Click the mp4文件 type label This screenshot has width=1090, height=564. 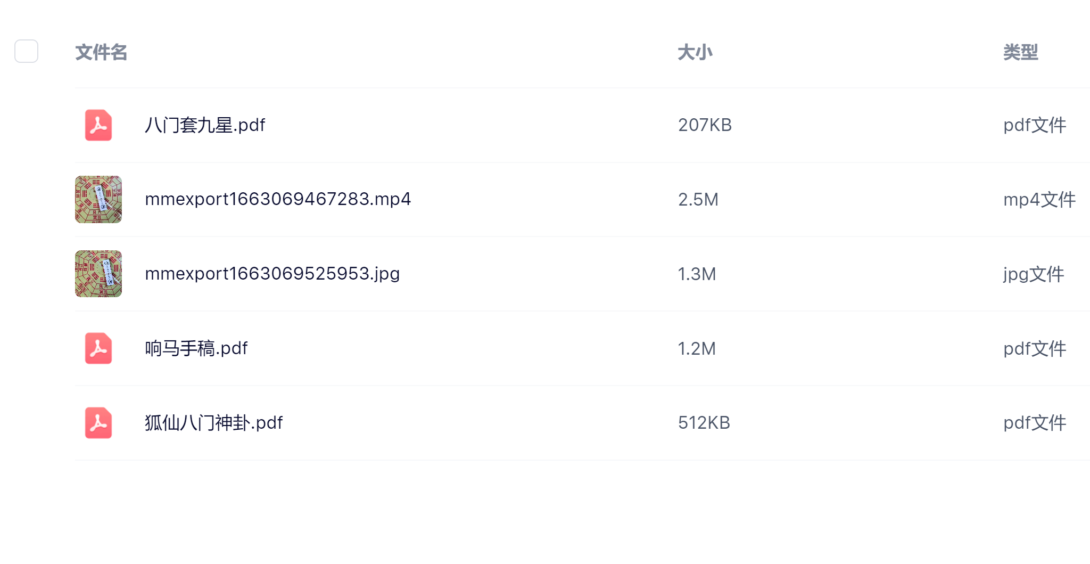(1039, 200)
